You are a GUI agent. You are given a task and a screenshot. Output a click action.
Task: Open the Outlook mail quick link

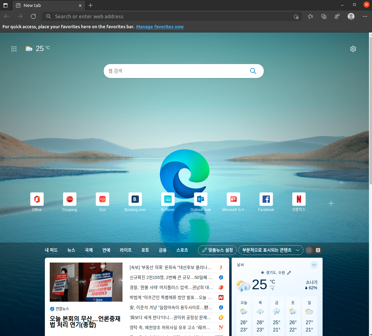pyautogui.click(x=201, y=202)
